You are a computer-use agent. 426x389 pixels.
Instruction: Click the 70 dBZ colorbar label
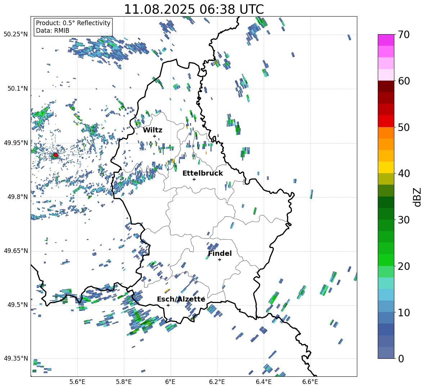[404, 35]
